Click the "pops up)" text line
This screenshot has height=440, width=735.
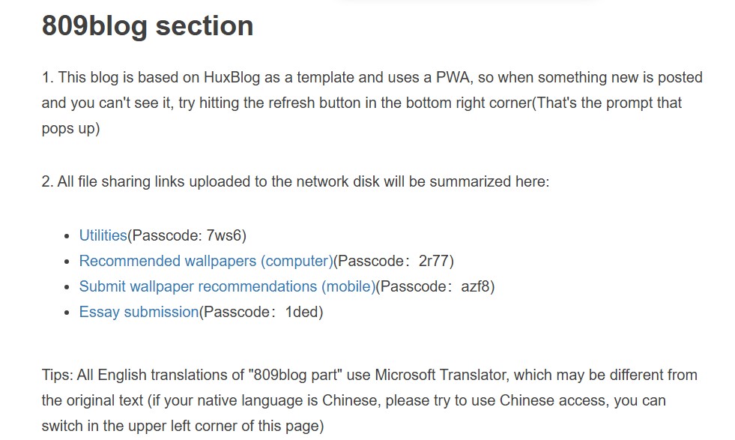[x=70, y=128]
